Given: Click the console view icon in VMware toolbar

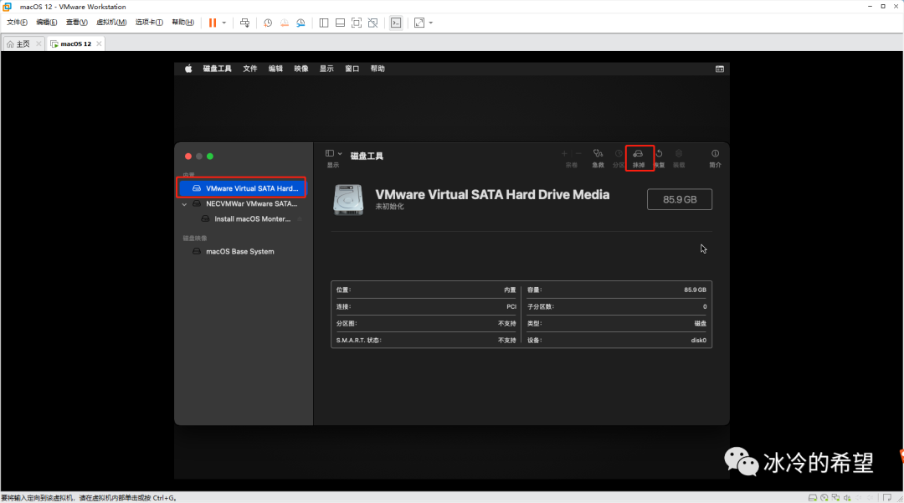Looking at the screenshot, I should click(x=396, y=23).
